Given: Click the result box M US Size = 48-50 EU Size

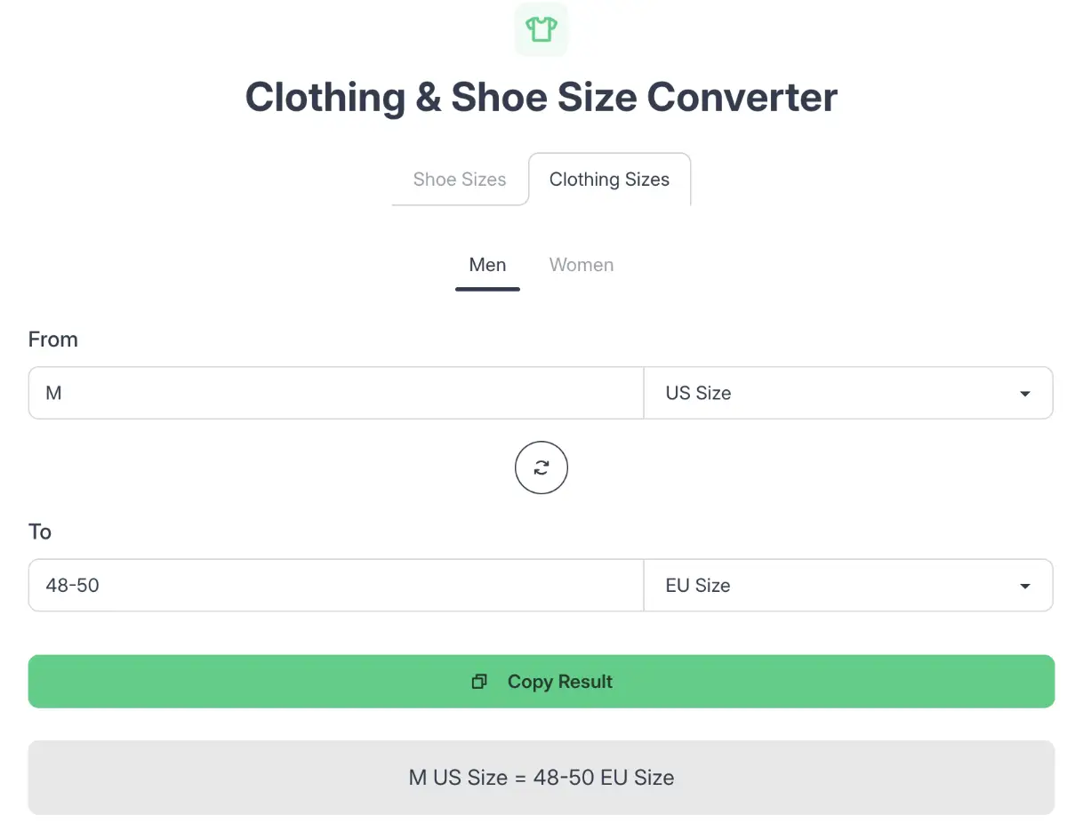Looking at the screenshot, I should tap(541, 778).
